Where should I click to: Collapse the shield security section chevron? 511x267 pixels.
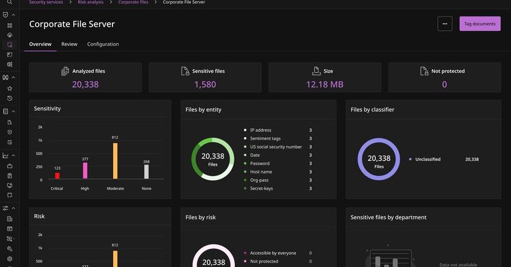click(13, 15)
